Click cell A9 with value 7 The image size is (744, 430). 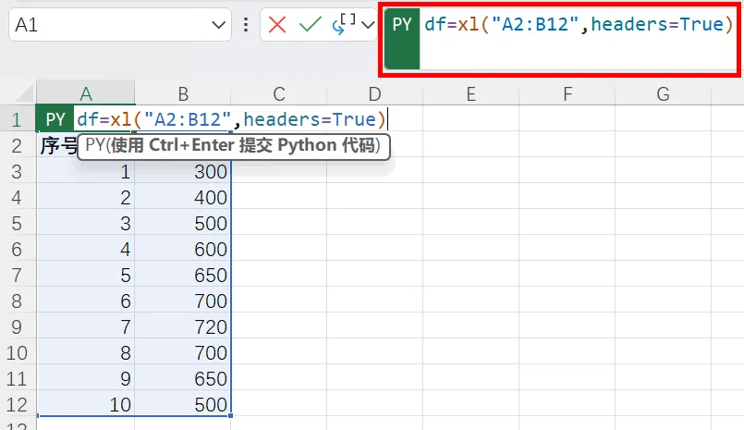86,326
